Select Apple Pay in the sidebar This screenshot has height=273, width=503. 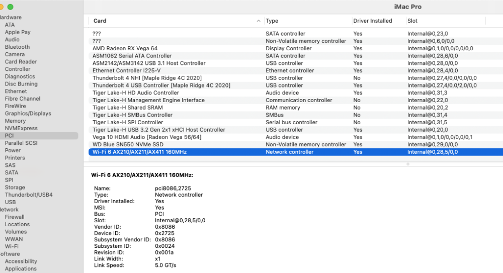(x=18, y=32)
